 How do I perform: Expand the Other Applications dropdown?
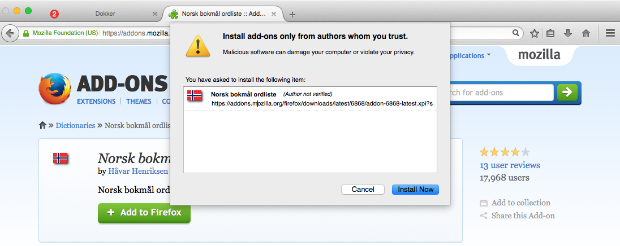468,56
